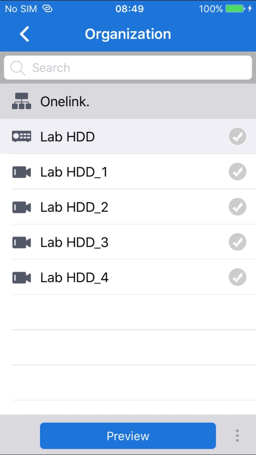Screen dimensions: 256x455
Task: Toggle the Lab HDD_1 checkmark
Action: point(238,172)
